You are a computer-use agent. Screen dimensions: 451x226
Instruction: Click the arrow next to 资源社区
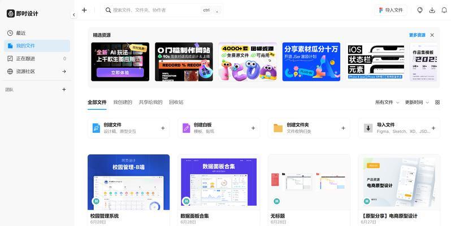pos(64,71)
